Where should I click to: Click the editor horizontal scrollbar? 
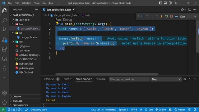107,74
